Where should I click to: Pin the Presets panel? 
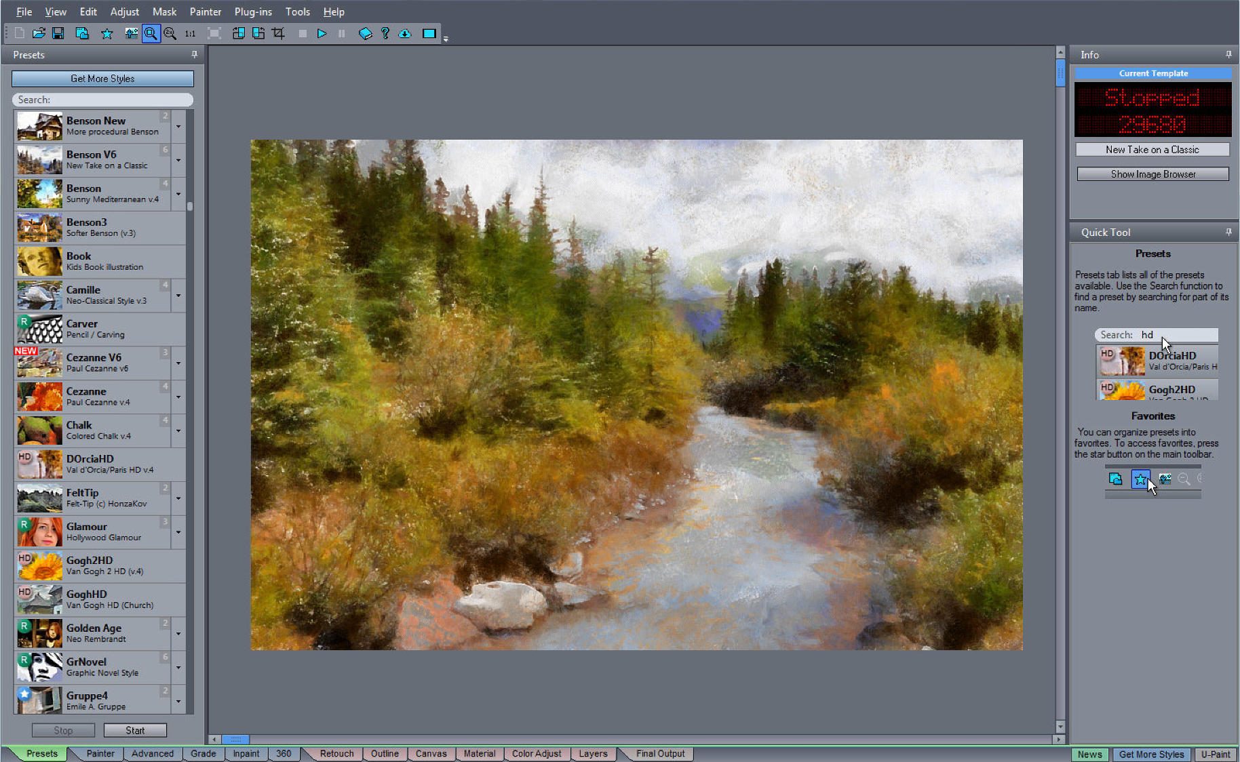(x=195, y=54)
